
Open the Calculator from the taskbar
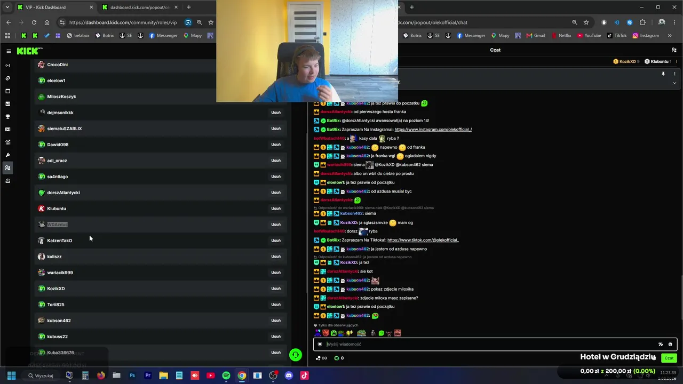[x=85, y=375]
